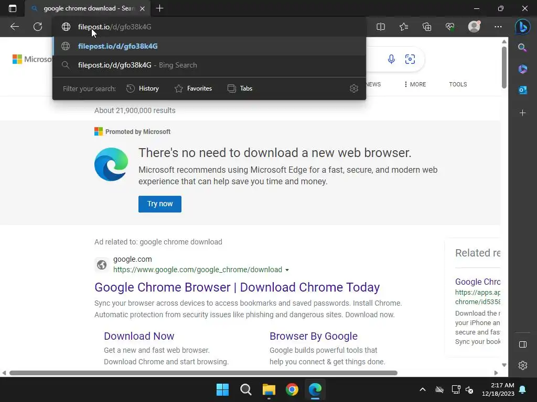Open sidebar settings gear icon

click(x=523, y=365)
